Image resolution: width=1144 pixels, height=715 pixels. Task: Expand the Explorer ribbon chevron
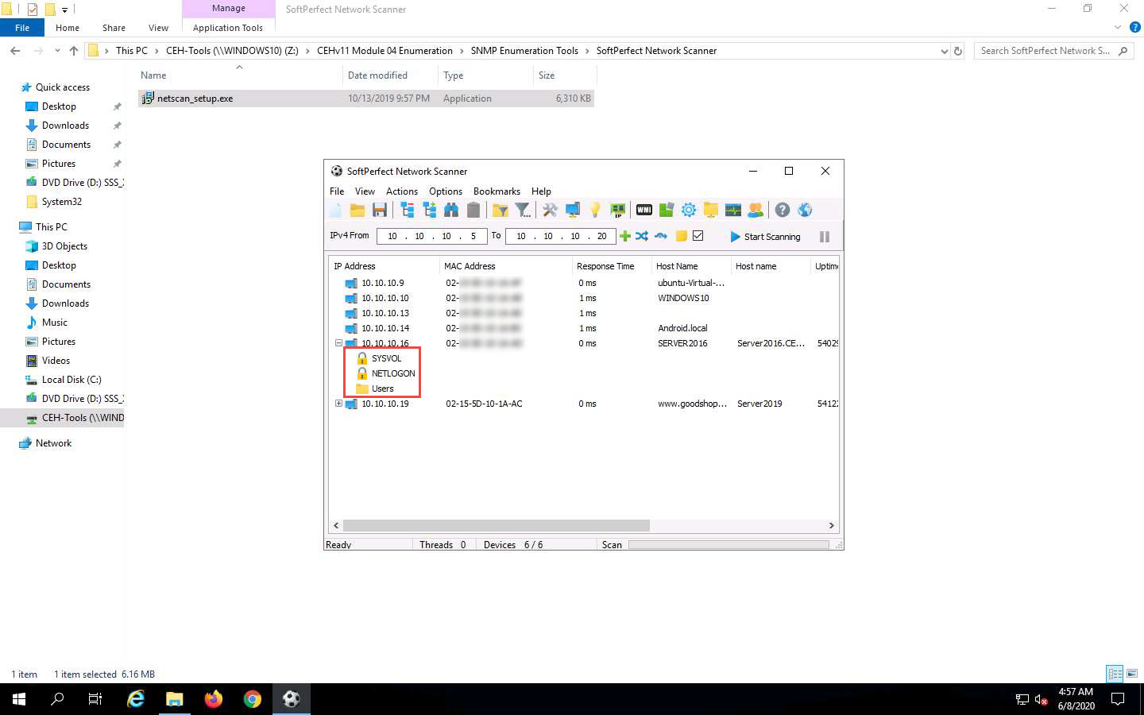(x=1118, y=27)
